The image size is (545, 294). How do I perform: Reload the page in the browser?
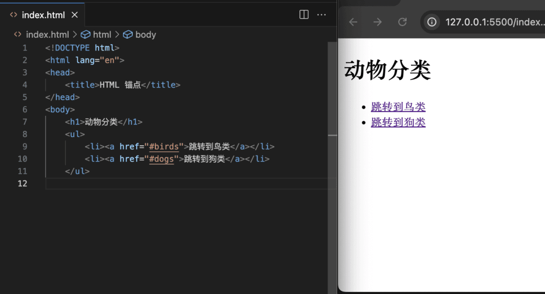pyautogui.click(x=402, y=22)
